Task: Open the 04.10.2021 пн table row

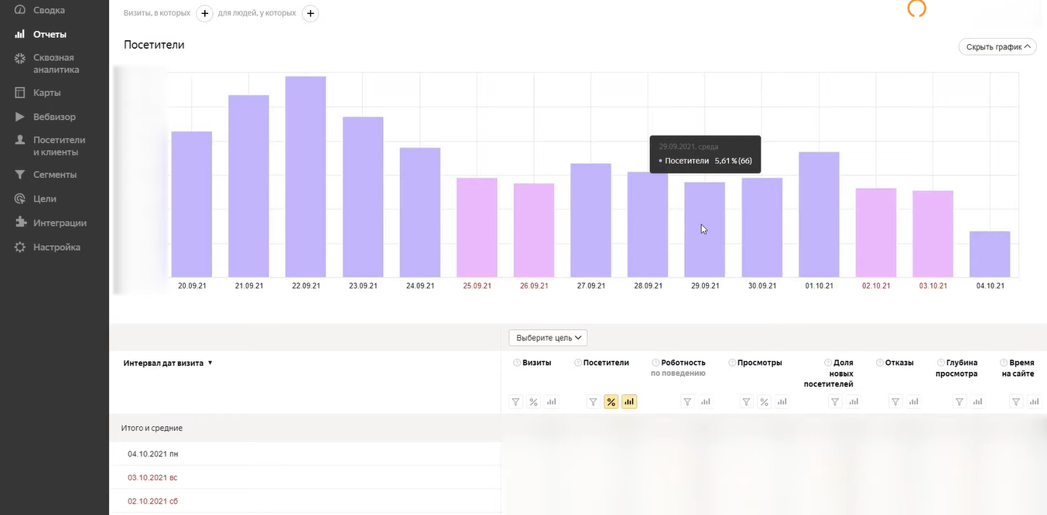Action: click(152, 454)
